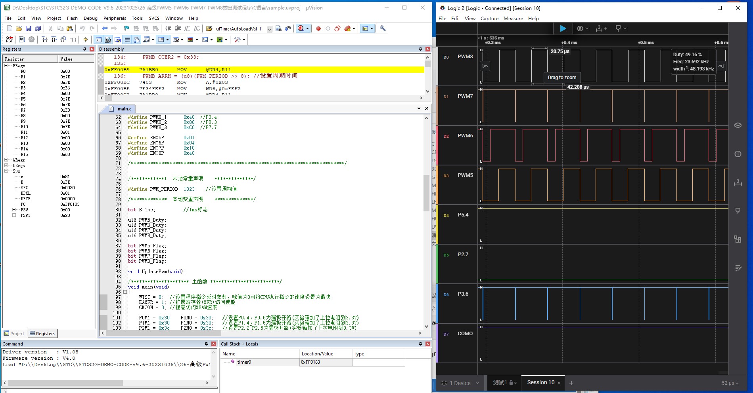Image resolution: width=753 pixels, height=393 pixels.
Task: Toggle the Disassembly Window view button
Action: click(x=108, y=40)
